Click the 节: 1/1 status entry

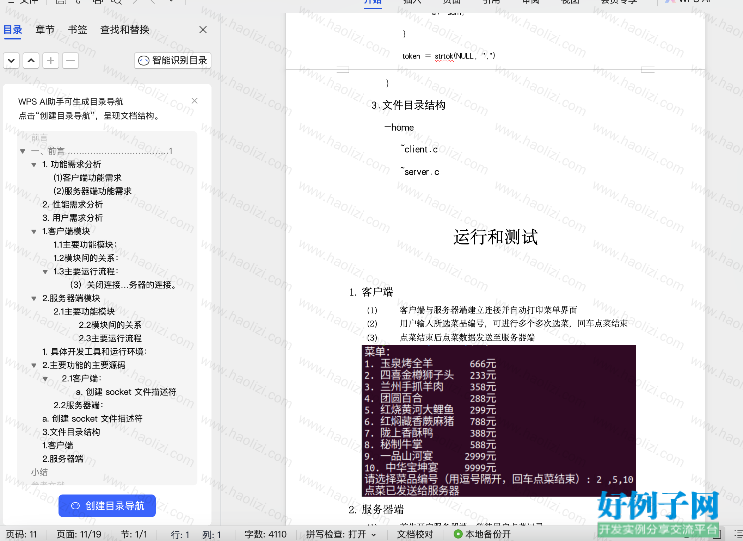tap(134, 534)
